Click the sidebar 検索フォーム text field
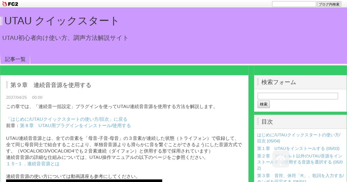347x182 pixels. [x=298, y=96]
